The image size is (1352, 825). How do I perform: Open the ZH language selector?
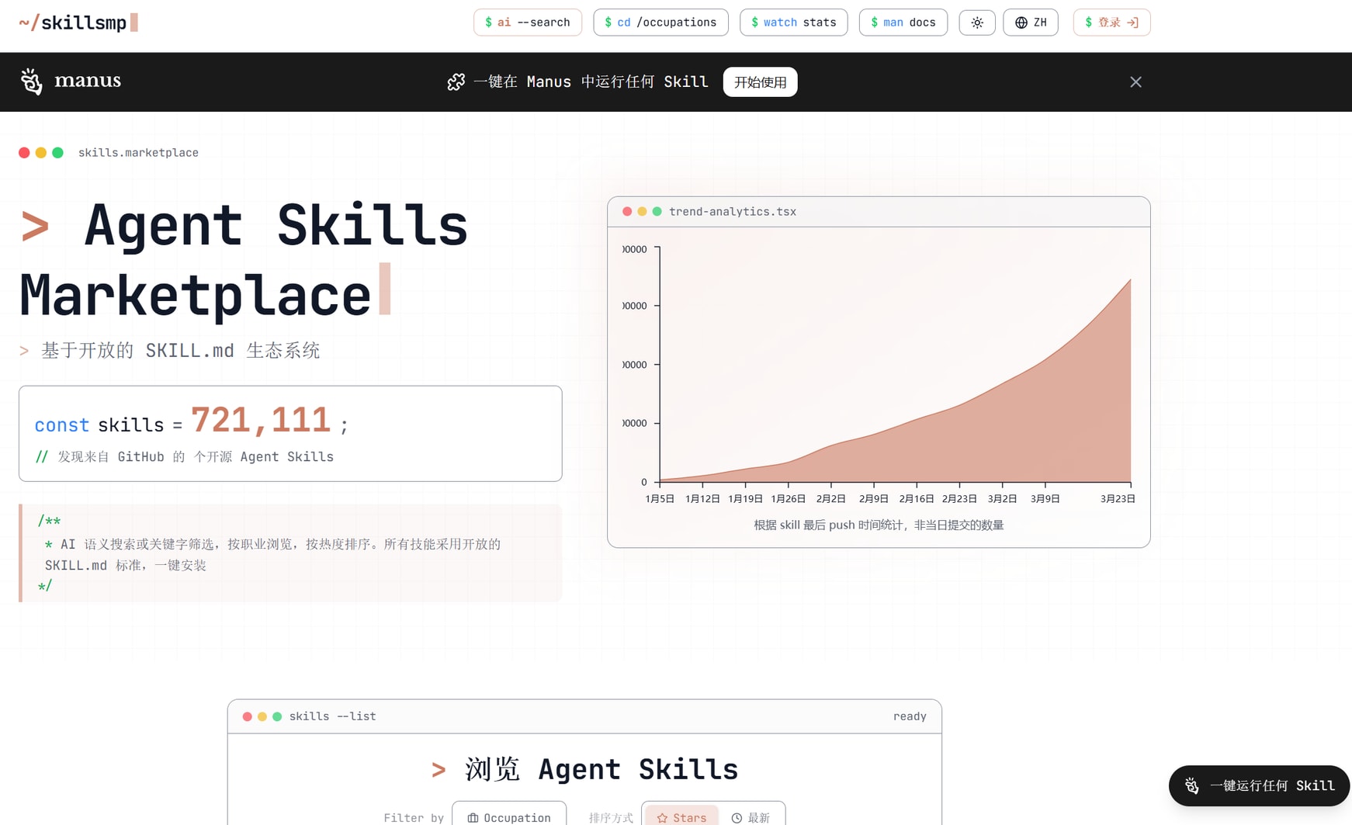pyautogui.click(x=1030, y=23)
